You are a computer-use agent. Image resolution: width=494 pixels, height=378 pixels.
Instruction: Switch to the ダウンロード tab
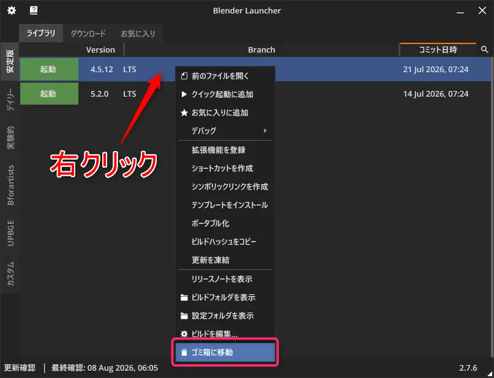[x=88, y=34]
